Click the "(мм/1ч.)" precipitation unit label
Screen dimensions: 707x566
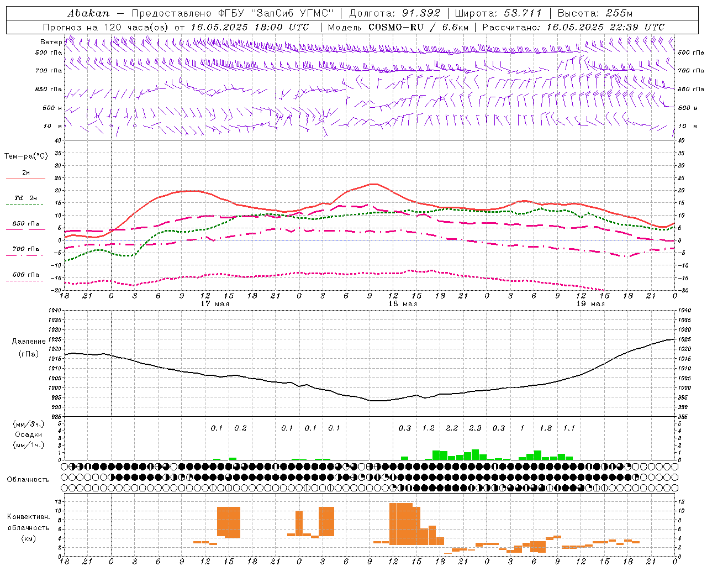tap(29, 445)
